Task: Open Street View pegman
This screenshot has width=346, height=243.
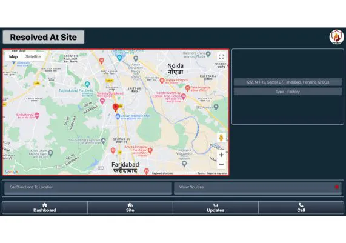Action: pos(221,138)
